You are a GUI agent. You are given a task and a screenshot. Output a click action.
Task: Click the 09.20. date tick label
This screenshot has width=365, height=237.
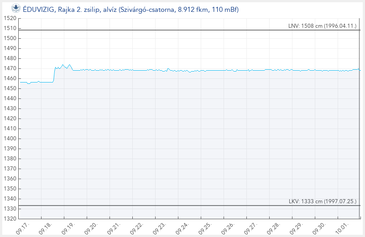[x=91, y=228]
